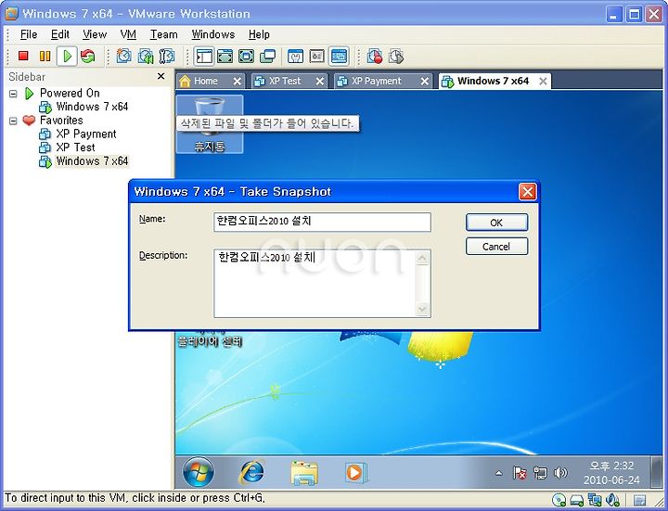Click the Action Center flag tray icon

click(x=520, y=473)
